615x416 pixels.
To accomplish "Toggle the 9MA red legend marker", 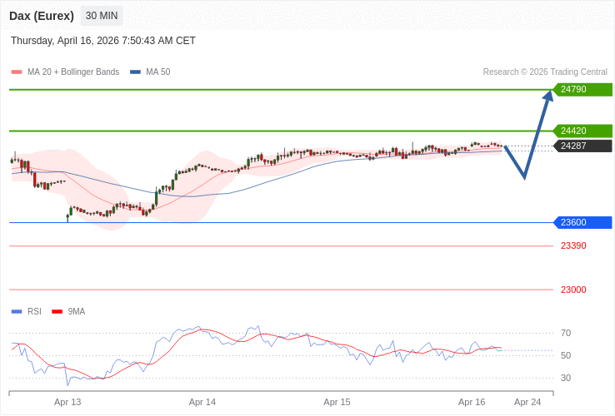I will coord(57,312).
